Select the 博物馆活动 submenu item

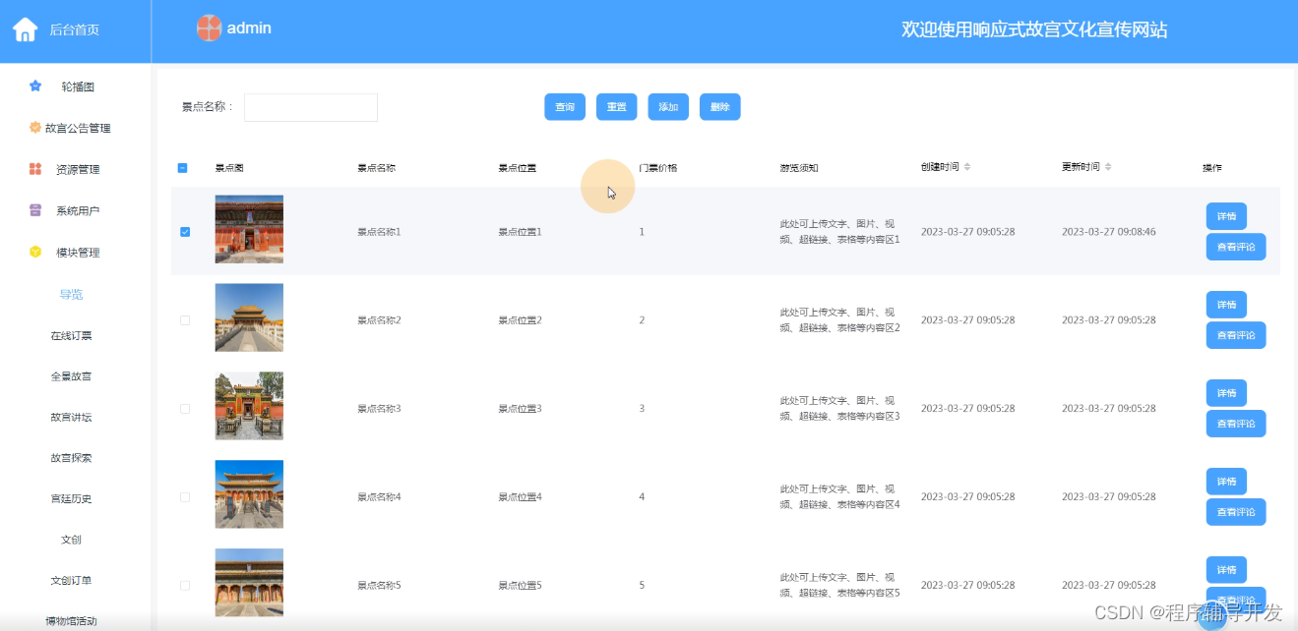pyautogui.click(x=71, y=621)
